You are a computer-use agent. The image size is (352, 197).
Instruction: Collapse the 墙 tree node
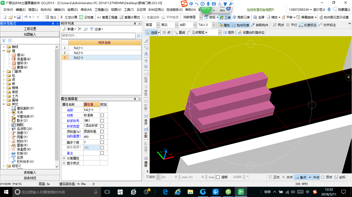coord(4,51)
